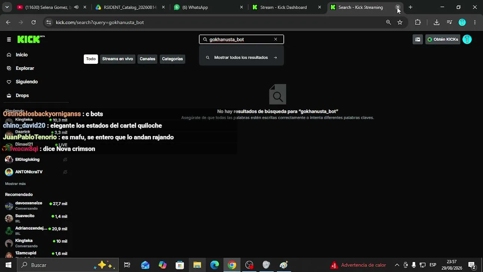Open 12amcupid recommended channel

36,254
